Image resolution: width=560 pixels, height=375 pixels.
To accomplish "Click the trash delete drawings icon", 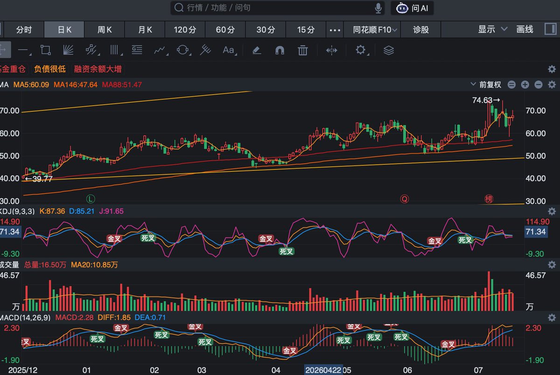I will tap(303, 50).
